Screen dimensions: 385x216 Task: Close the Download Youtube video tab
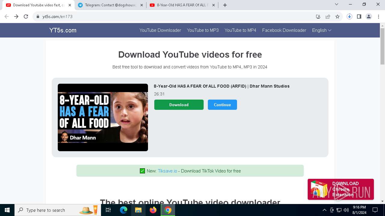[70, 5]
